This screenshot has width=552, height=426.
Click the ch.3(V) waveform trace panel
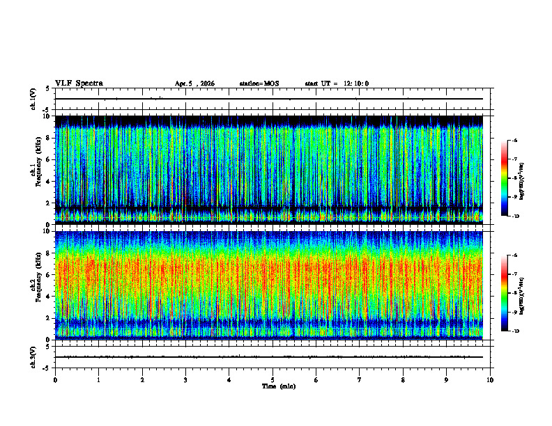273,357
